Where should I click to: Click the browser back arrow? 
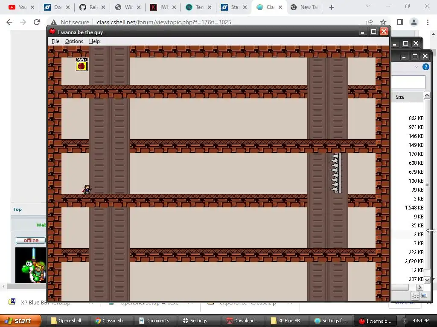(x=9, y=22)
